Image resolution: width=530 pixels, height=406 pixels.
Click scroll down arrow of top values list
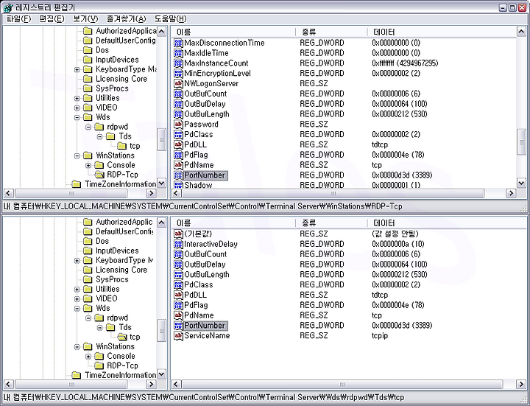point(521,183)
